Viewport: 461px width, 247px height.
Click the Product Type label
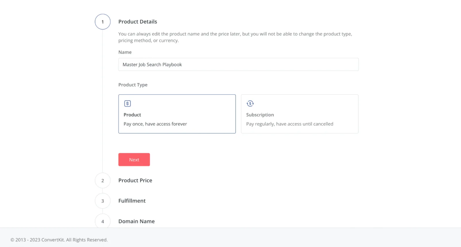coord(133,85)
